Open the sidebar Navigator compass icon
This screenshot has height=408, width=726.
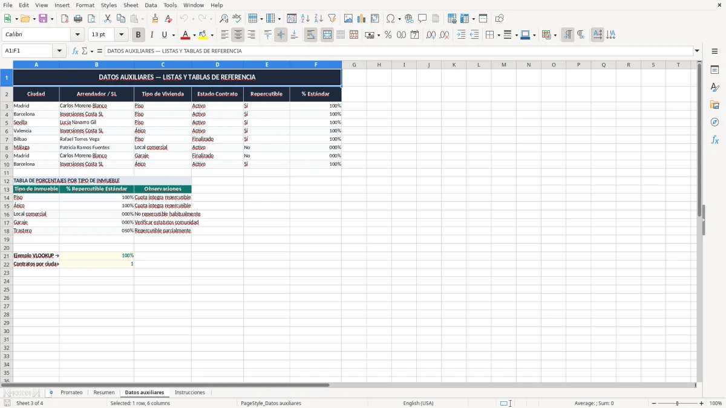[715, 122]
